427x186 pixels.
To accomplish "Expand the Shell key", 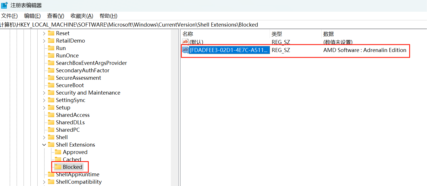I will coord(44,137).
